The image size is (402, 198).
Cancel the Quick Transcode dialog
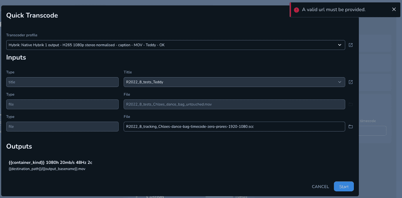coord(320,187)
